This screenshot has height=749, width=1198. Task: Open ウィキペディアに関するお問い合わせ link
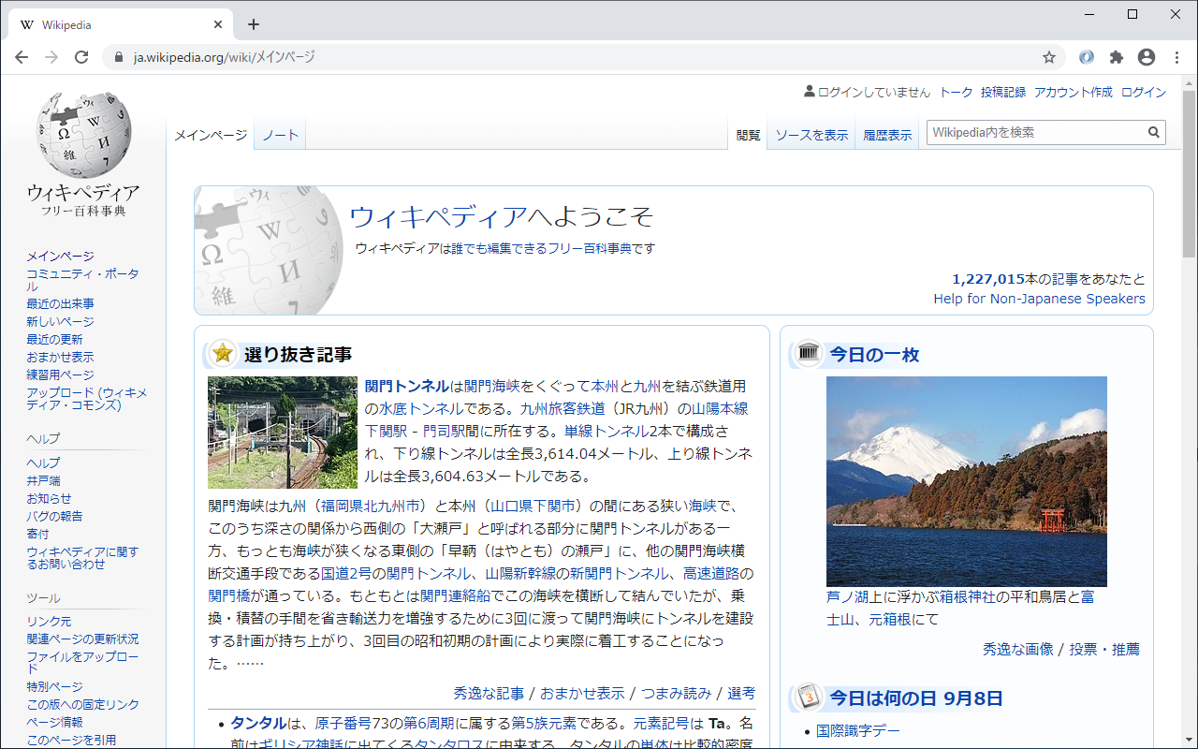click(x=82, y=558)
